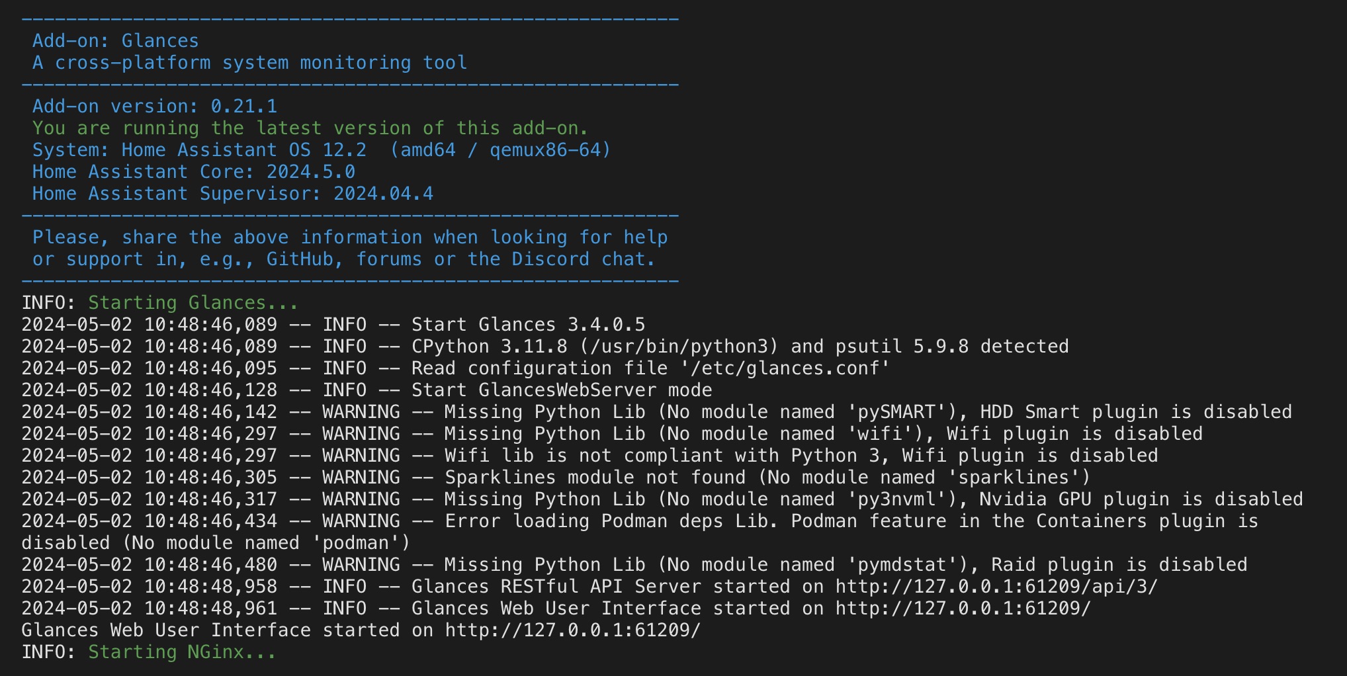Click the 'Starting NGinx...' green text
The width and height of the screenshot is (1347, 676).
point(182,652)
